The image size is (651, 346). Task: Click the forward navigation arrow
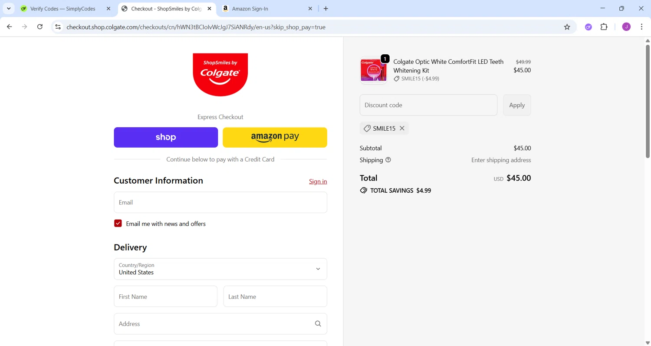coord(25,27)
